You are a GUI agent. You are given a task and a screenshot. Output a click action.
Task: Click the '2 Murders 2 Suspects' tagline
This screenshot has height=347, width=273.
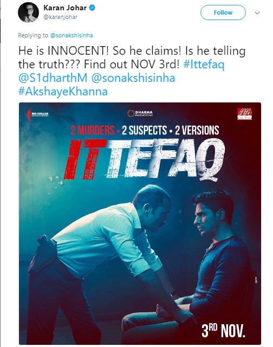click(x=145, y=130)
